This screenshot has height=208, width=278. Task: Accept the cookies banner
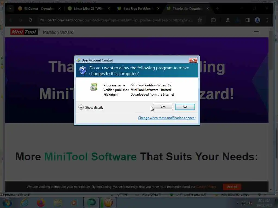point(232,187)
